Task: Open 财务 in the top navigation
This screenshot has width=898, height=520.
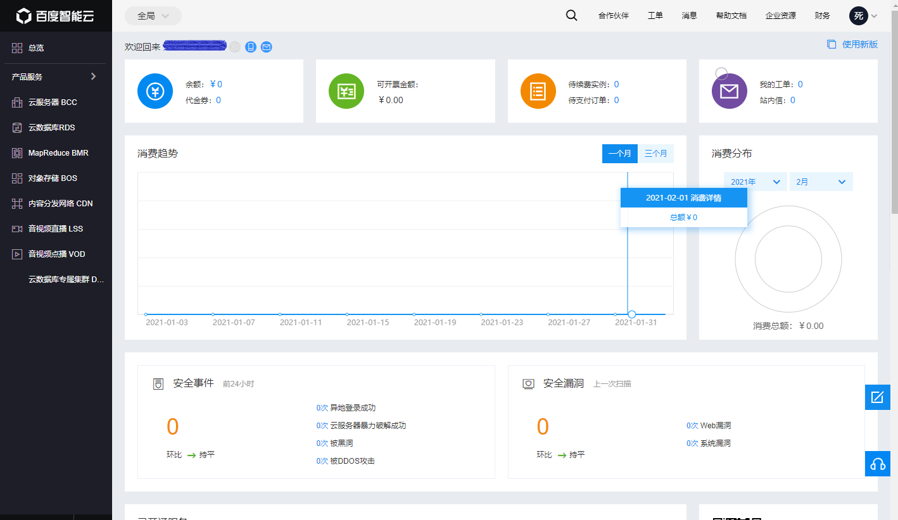Action: pos(823,16)
